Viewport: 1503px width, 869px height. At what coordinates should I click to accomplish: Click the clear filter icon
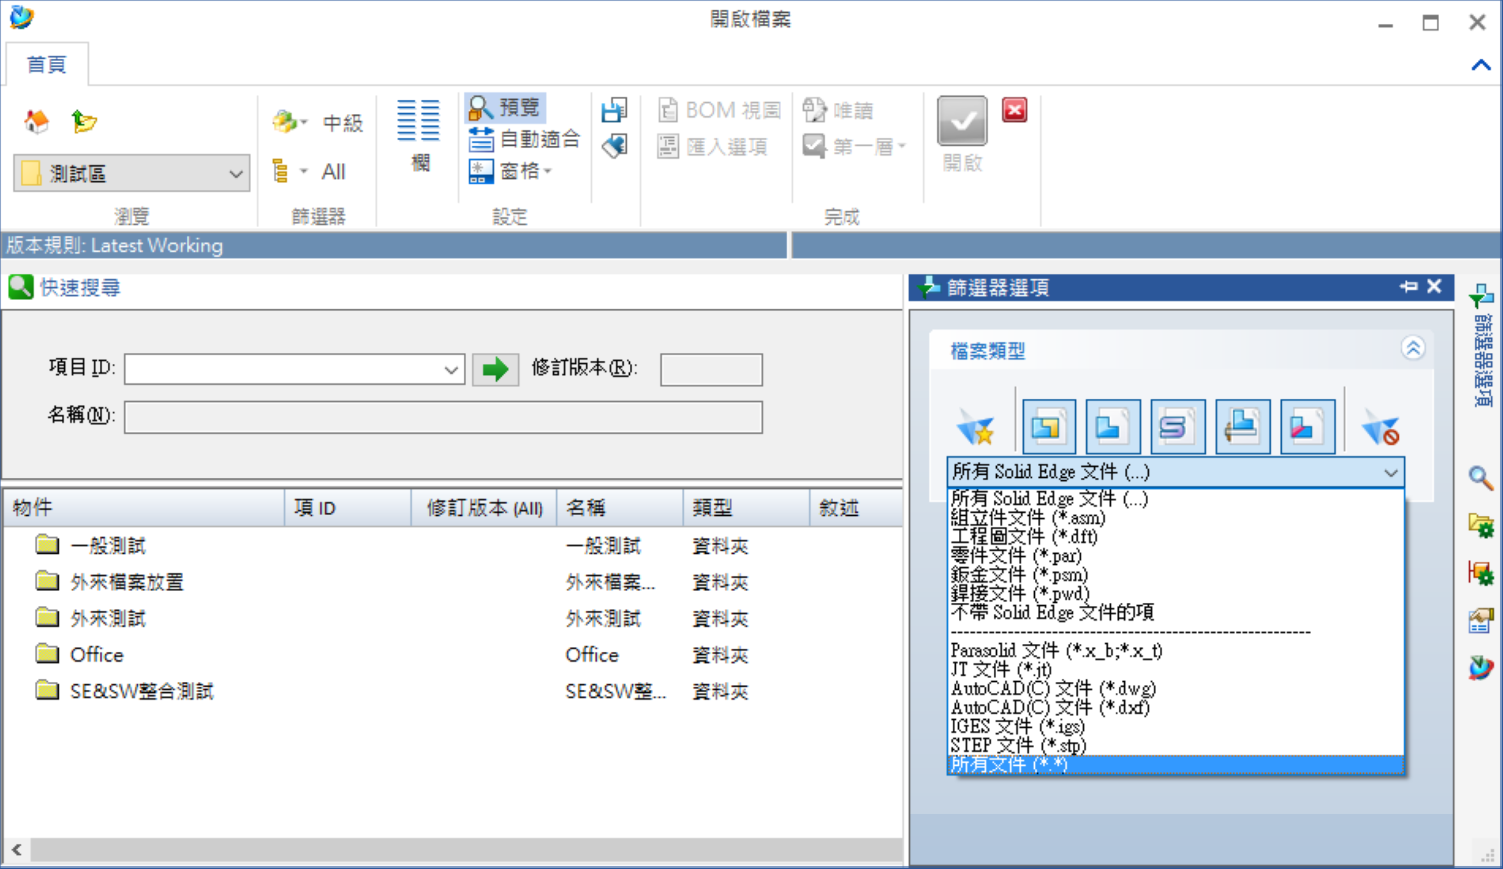[x=1380, y=427]
